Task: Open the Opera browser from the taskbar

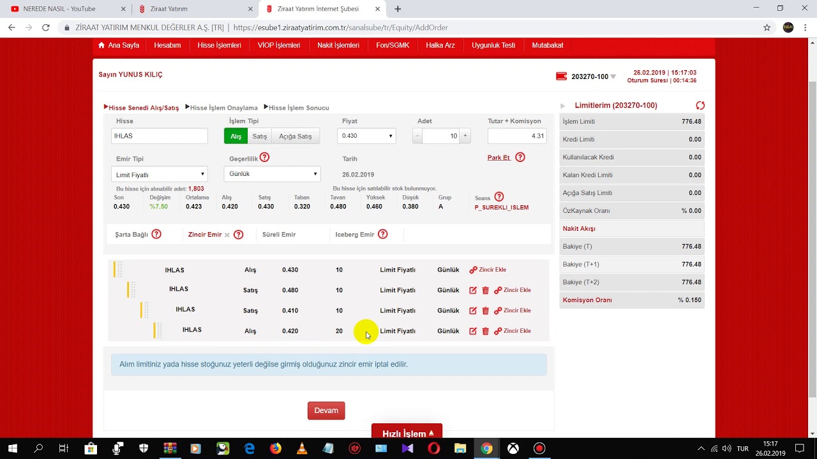Action: (x=434, y=448)
